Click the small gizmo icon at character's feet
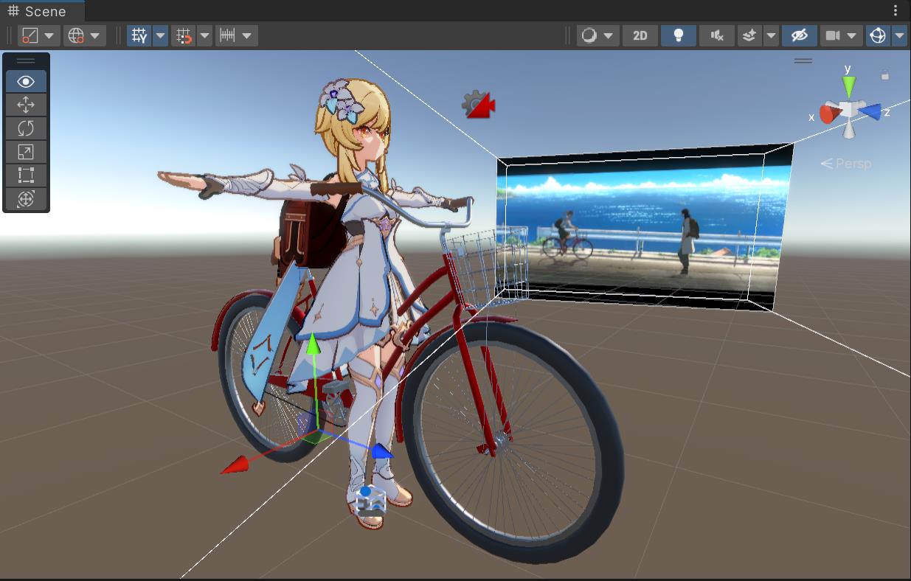Image resolution: width=911 pixels, height=581 pixels. [x=370, y=501]
